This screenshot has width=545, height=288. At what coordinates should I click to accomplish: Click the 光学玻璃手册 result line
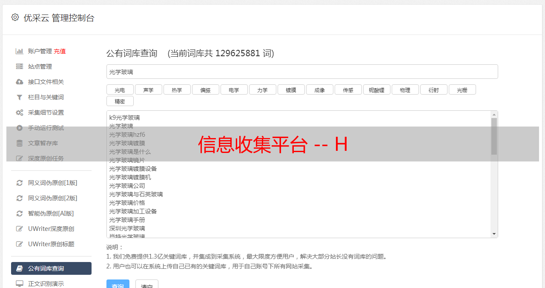click(127, 220)
